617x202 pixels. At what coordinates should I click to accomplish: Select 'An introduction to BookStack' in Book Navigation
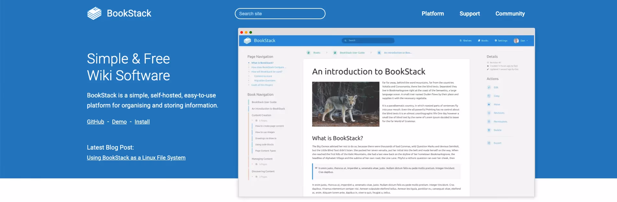[x=269, y=109]
